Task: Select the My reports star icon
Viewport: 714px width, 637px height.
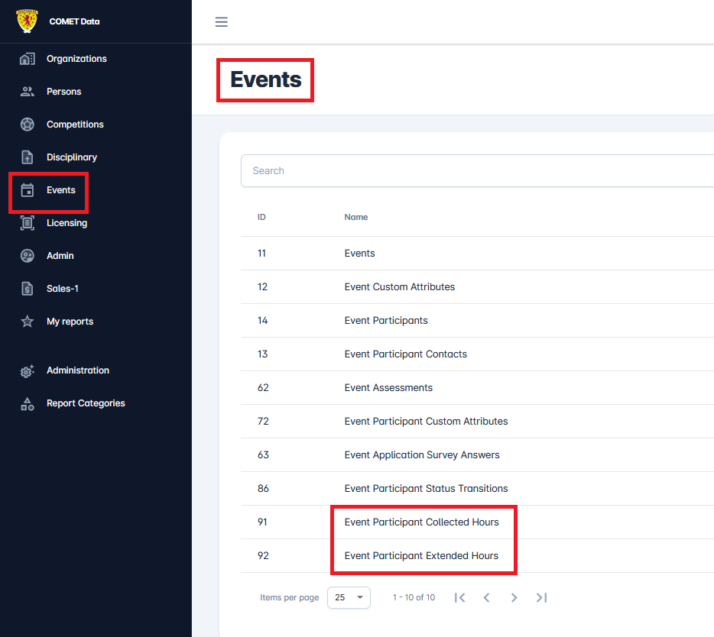Action: pos(27,321)
